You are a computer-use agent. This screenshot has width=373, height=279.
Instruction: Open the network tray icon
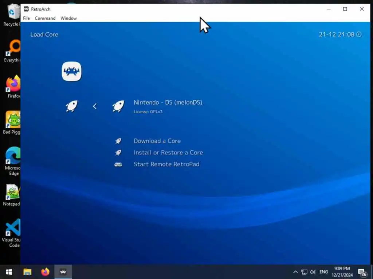pos(304,272)
